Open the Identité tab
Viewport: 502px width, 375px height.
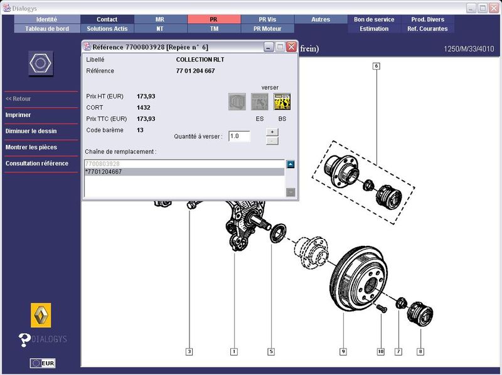46,19
